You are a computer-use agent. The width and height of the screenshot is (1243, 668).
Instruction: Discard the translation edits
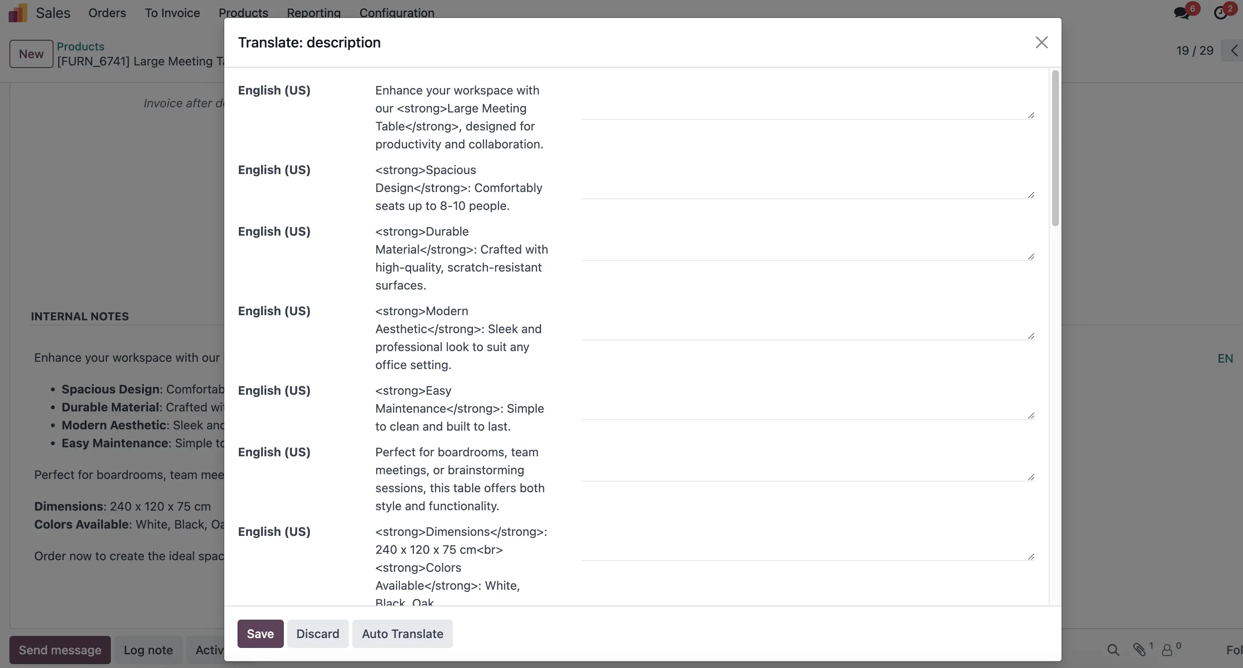click(318, 634)
